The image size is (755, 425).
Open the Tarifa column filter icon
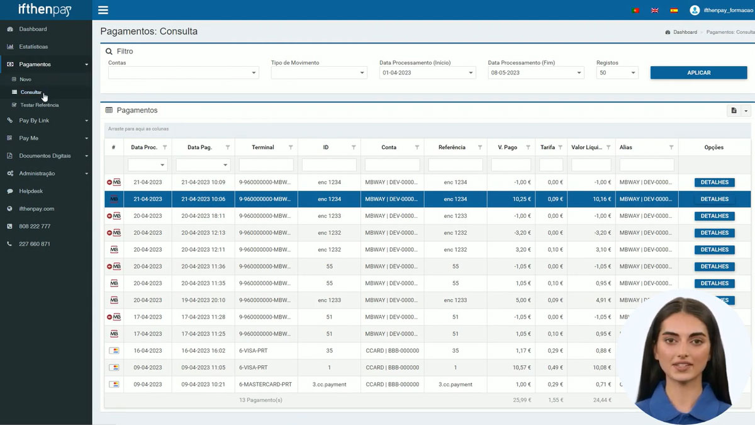pyautogui.click(x=560, y=147)
